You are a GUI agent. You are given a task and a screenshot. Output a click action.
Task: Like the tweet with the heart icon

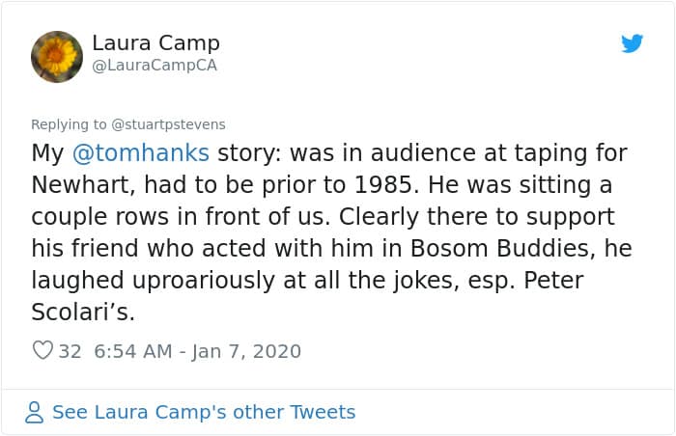pos(42,351)
